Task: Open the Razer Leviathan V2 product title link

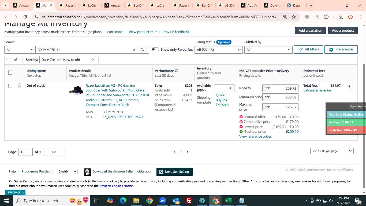Action: 117,95
